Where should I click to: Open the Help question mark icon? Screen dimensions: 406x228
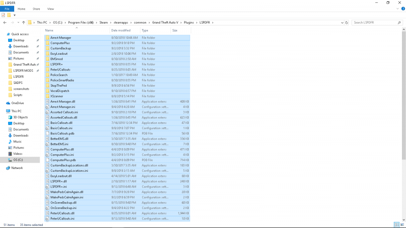pyautogui.click(x=403, y=9)
